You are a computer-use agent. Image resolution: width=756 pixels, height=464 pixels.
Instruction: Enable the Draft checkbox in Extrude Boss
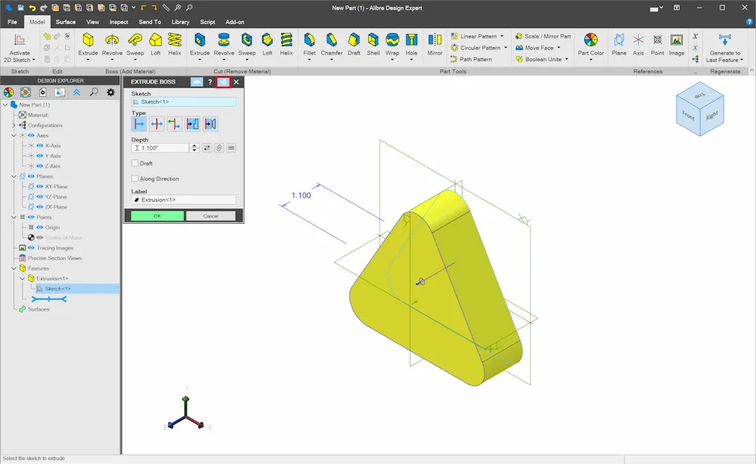(x=135, y=163)
